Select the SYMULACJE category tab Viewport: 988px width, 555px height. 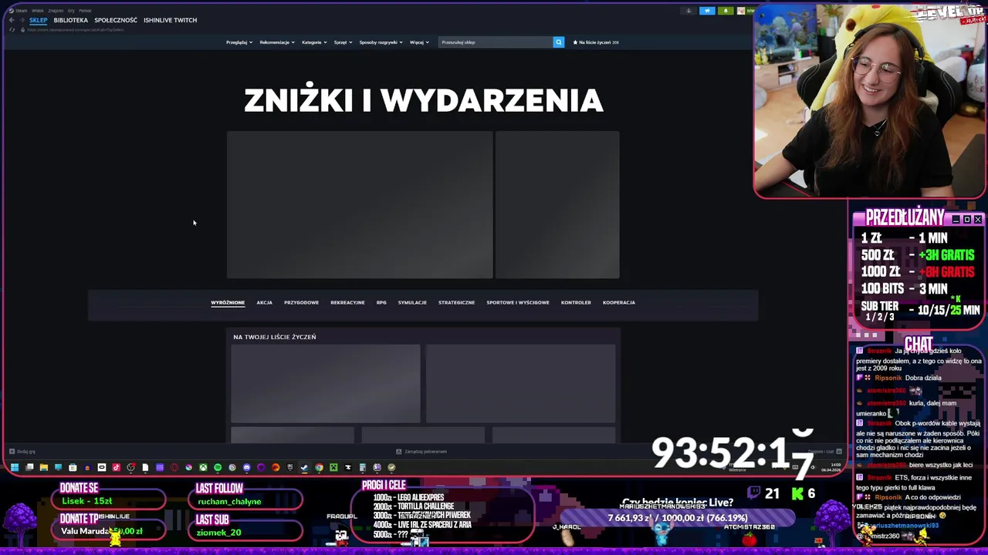tap(412, 303)
